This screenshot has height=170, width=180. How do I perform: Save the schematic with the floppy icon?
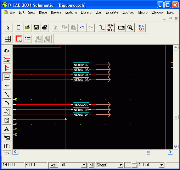tap(36, 28)
